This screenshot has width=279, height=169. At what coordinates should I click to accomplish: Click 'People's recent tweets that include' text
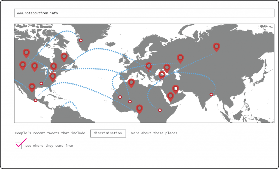(50, 133)
